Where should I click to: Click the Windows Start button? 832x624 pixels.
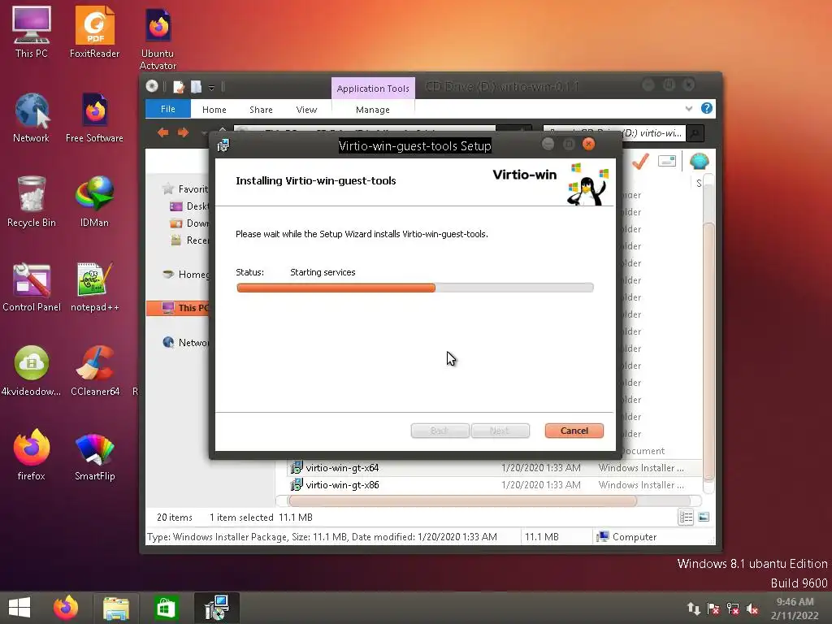tap(19, 608)
